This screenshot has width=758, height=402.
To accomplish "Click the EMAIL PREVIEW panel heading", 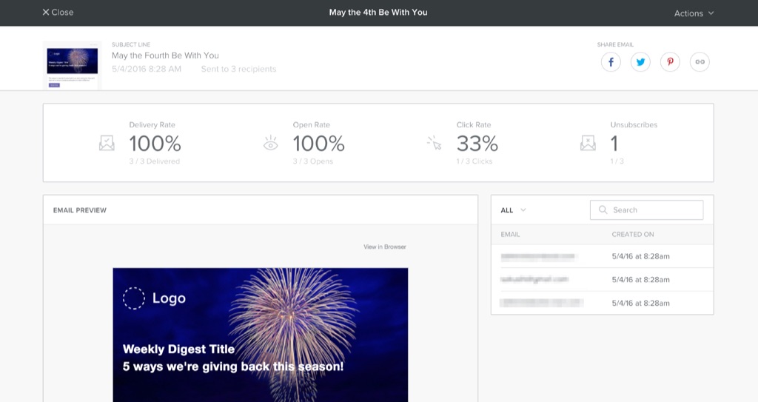I will click(x=80, y=210).
